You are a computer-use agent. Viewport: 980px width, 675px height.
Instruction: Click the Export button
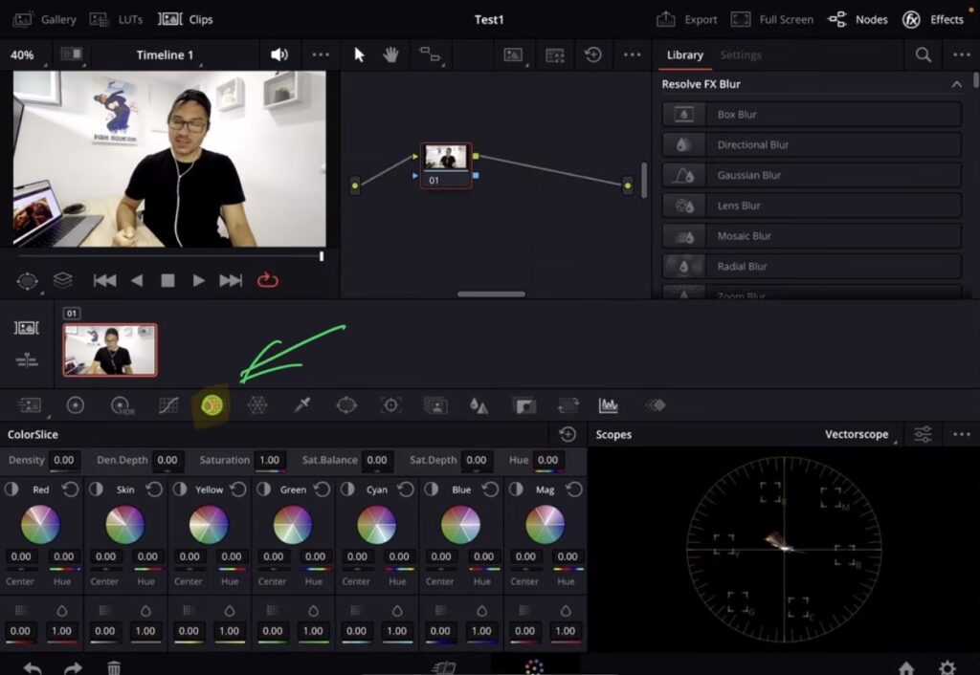pyautogui.click(x=691, y=18)
